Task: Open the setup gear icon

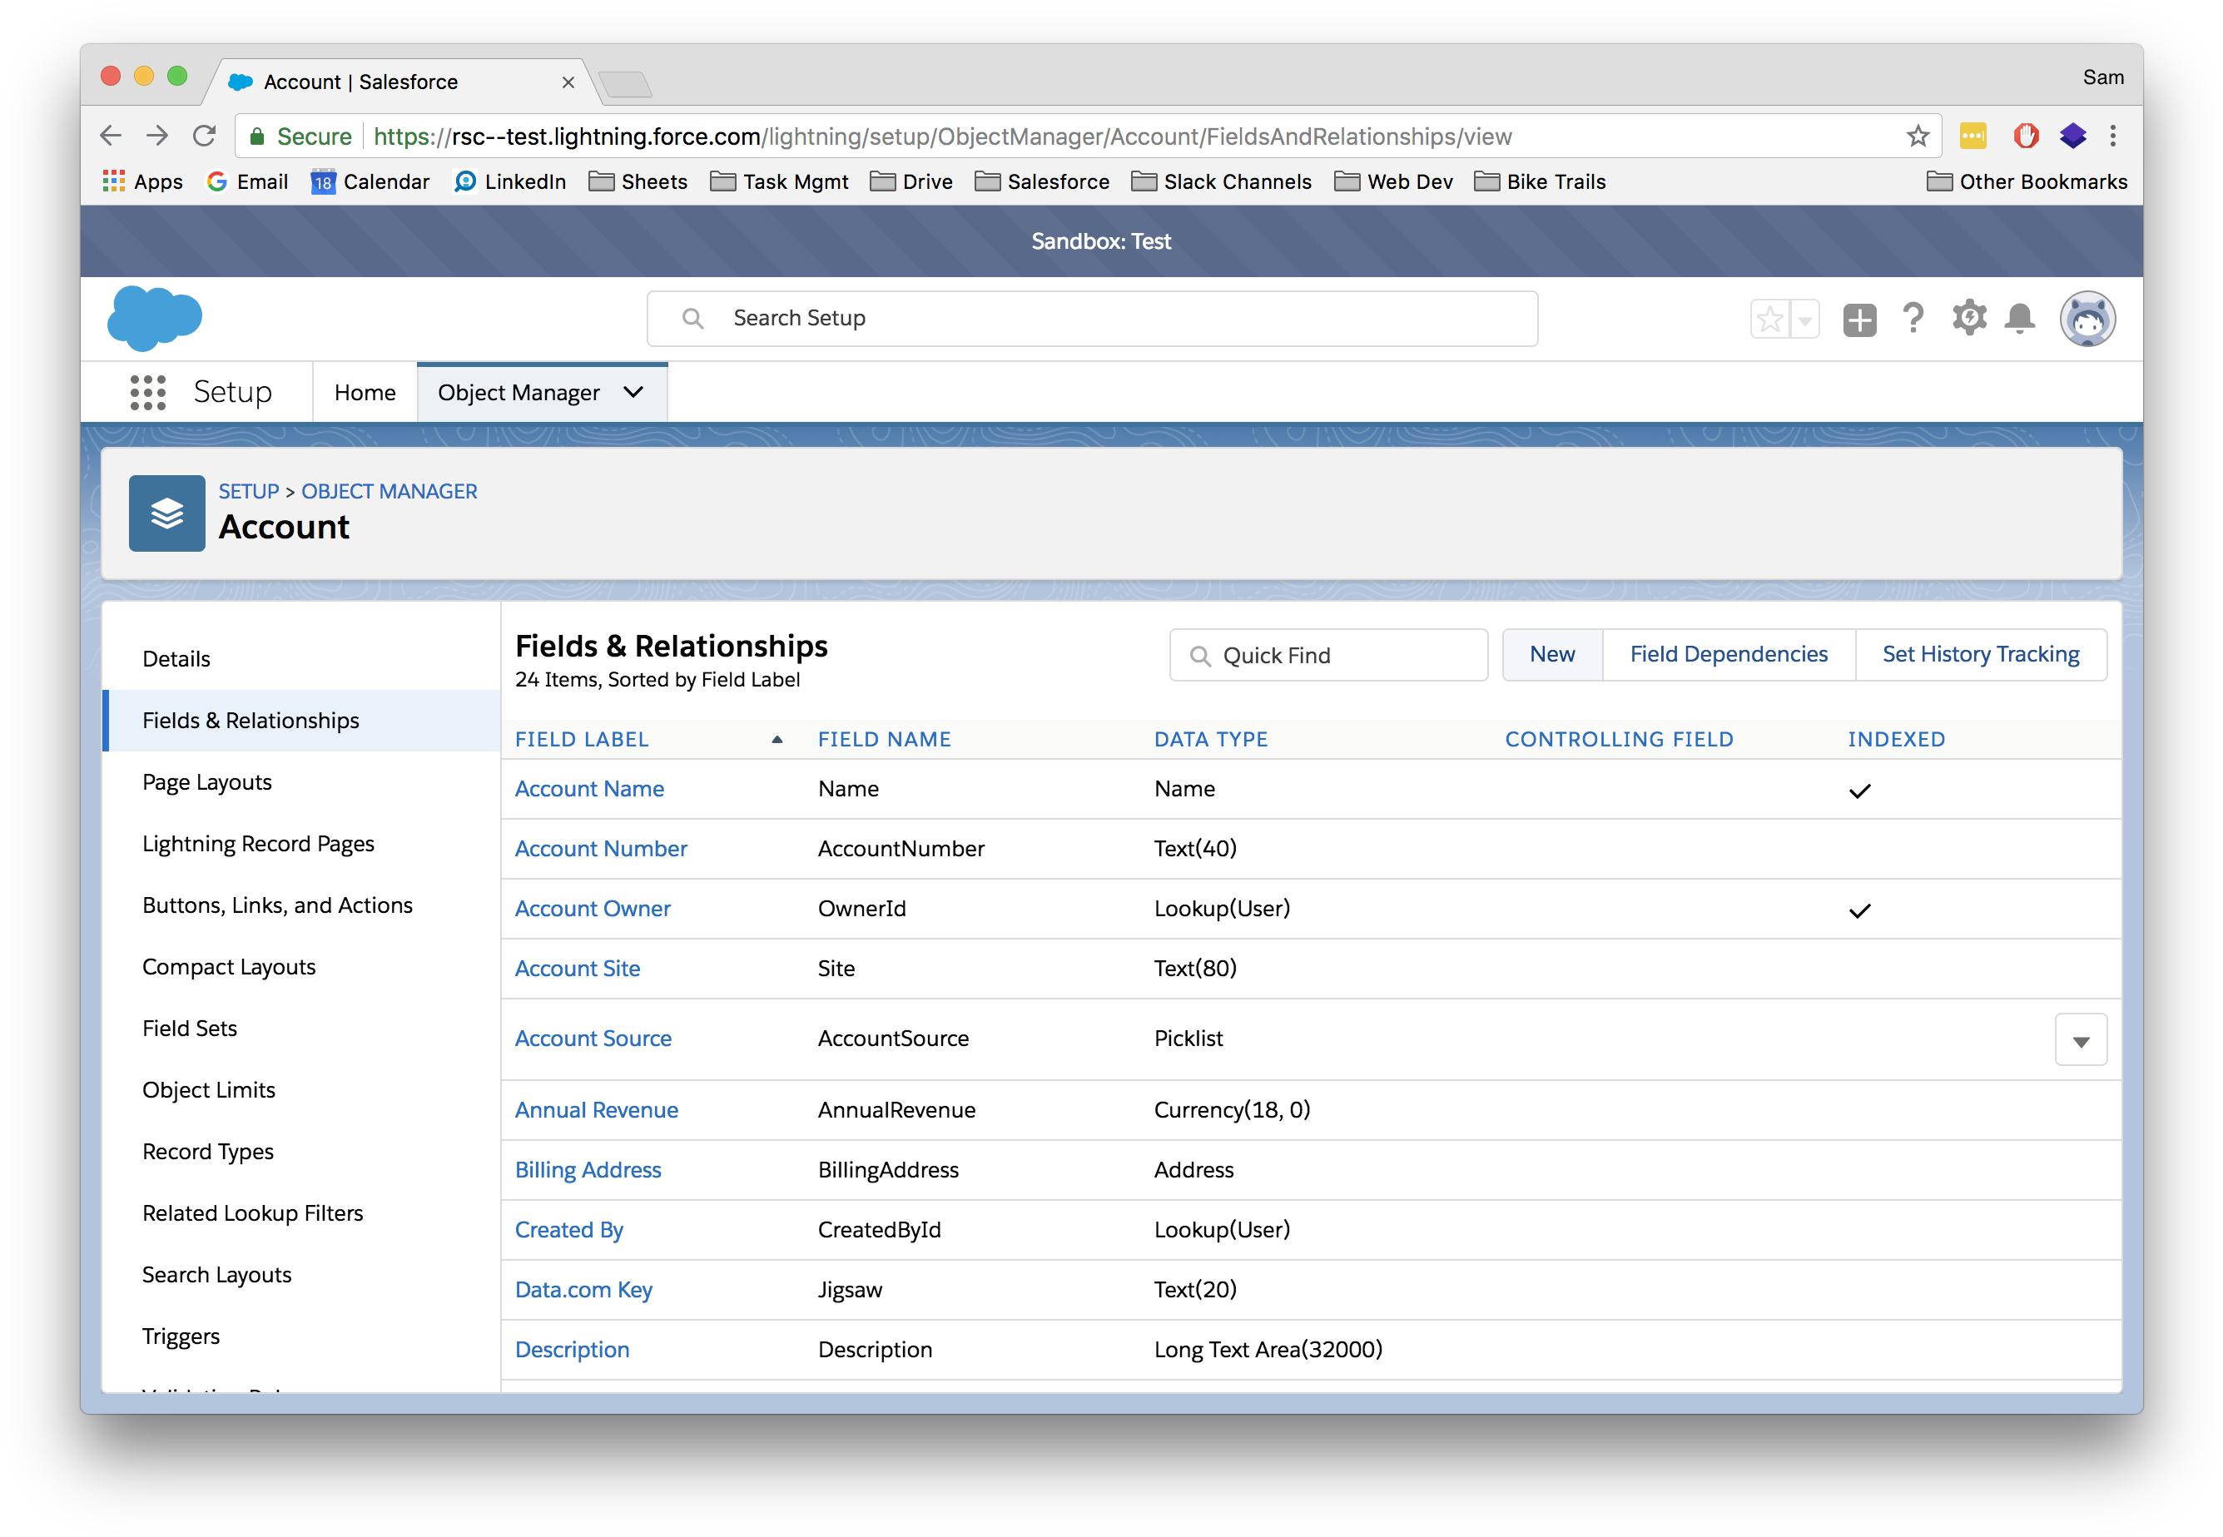Action: 1968,318
